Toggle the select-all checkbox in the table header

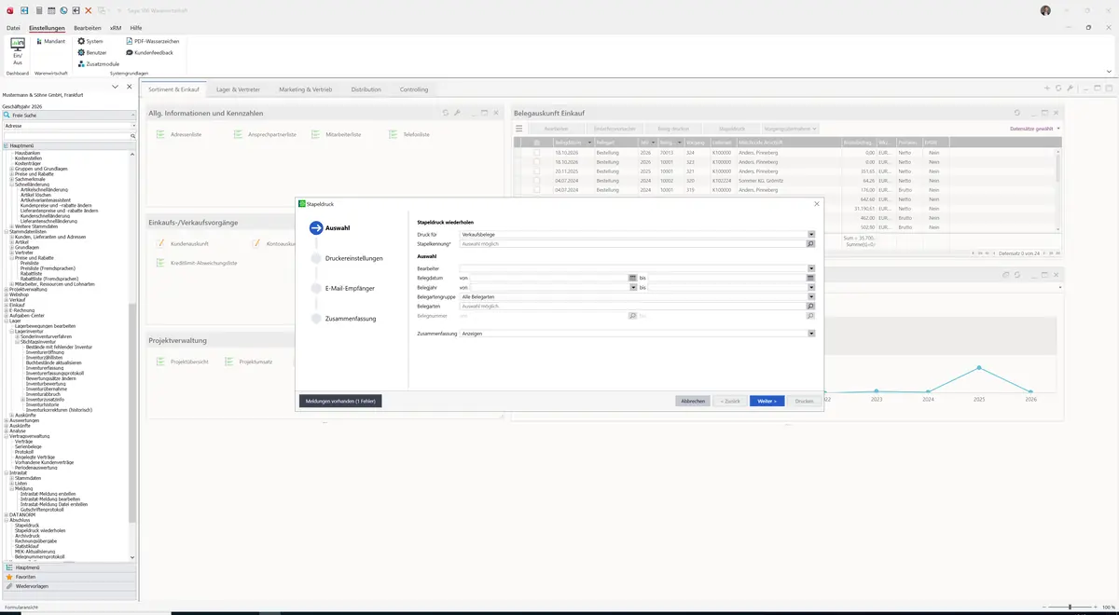(x=536, y=143)
